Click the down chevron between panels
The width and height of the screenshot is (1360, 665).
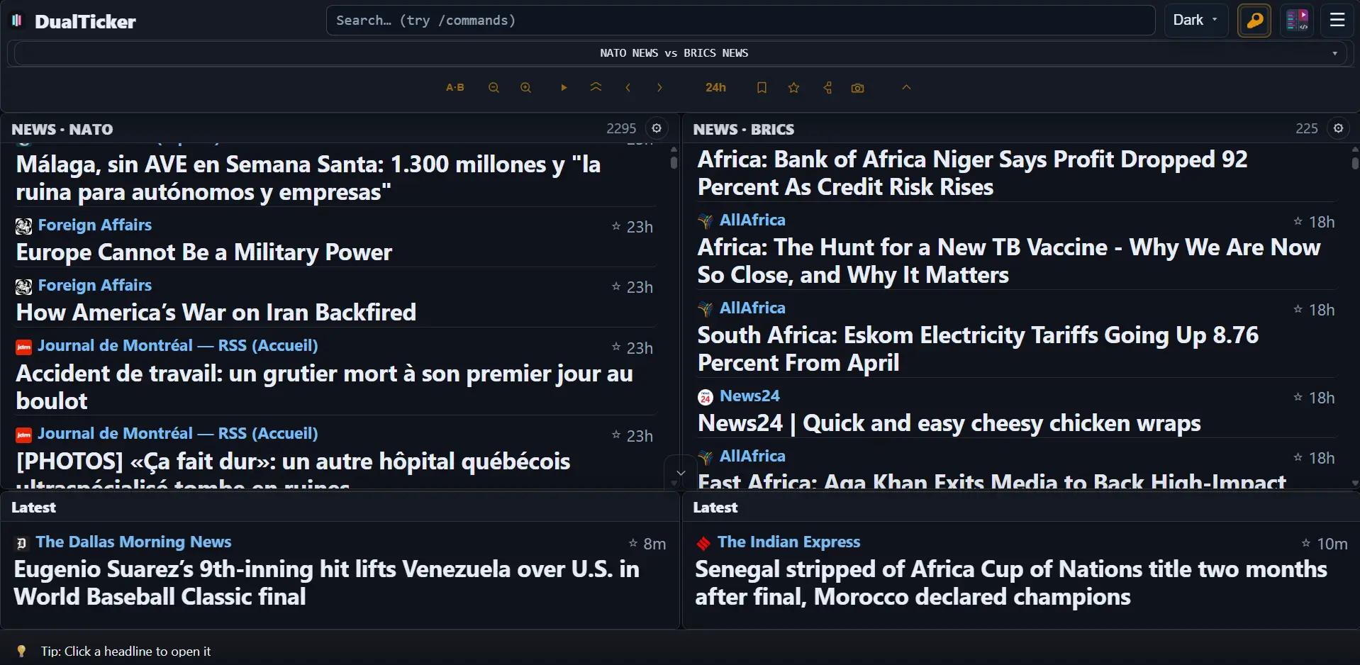(x=681, y=473)
